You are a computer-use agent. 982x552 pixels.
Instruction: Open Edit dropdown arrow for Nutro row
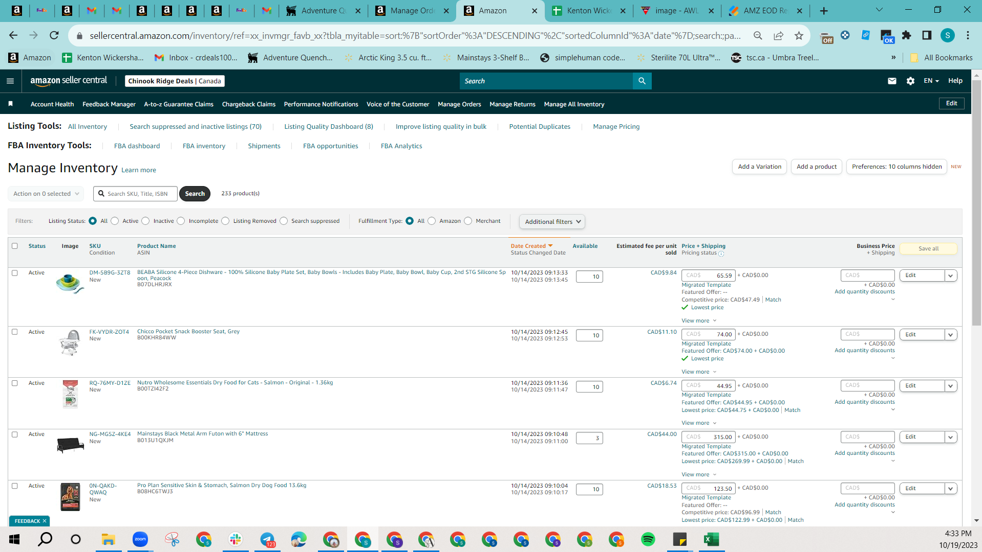click(951, 386)
